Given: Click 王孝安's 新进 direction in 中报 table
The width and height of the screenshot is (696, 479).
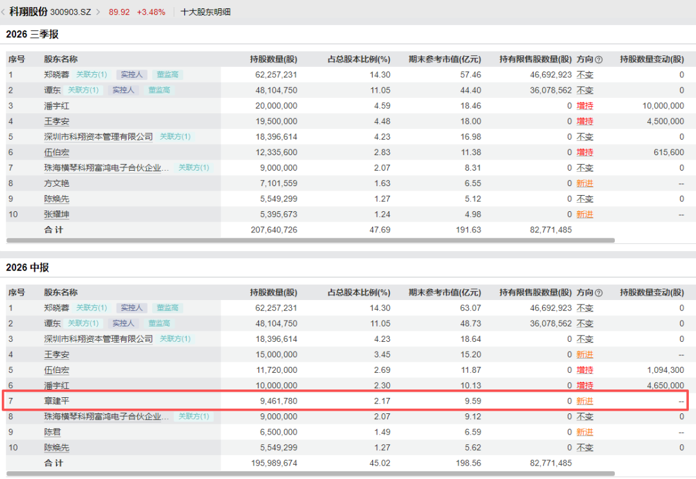Looking at the screenshot, I should point(585,354).
